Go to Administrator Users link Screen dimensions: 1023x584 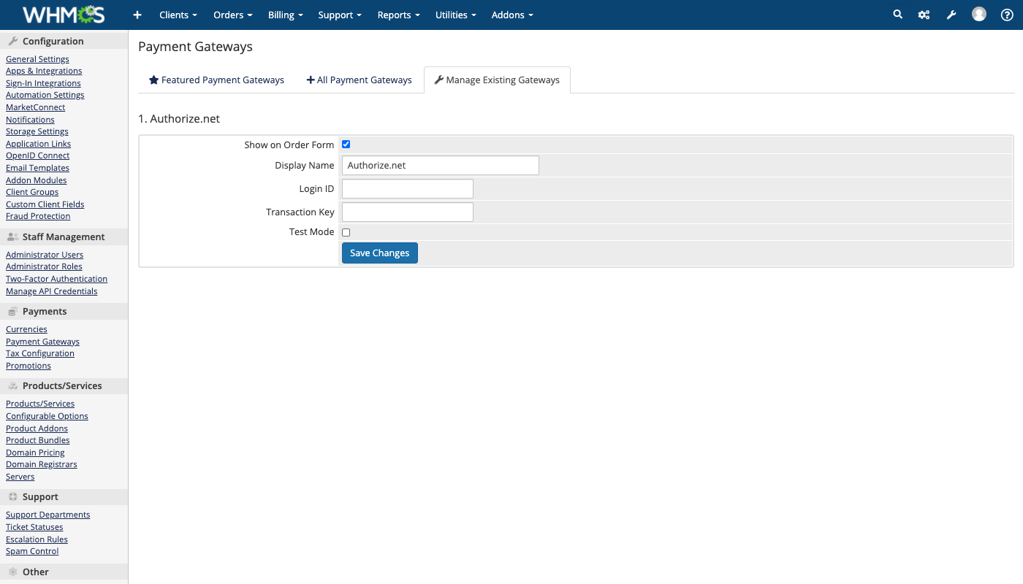click(45, 255)
